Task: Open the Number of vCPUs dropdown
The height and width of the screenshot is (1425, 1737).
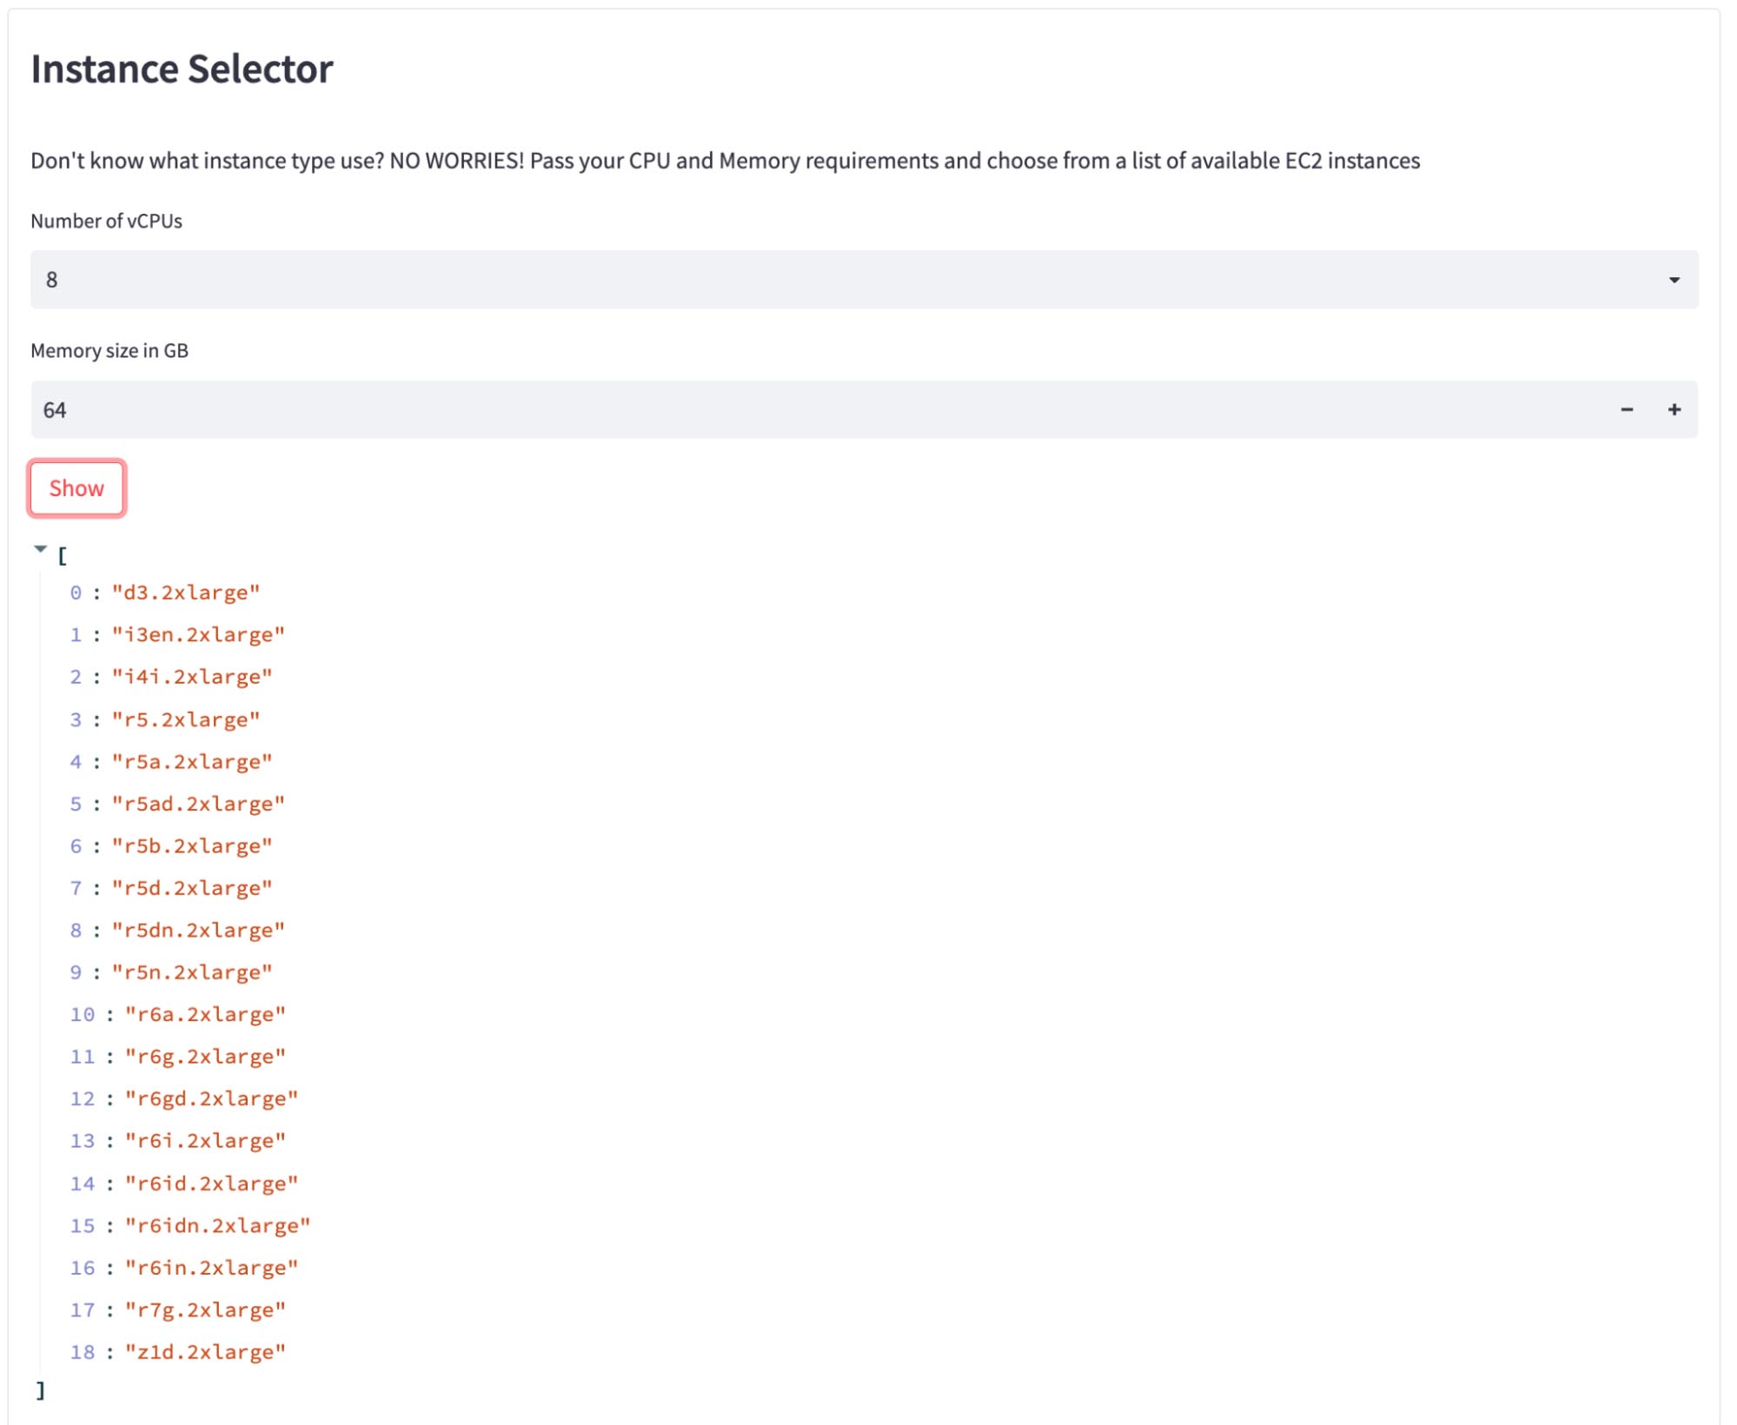Action: tap(864, 280)
